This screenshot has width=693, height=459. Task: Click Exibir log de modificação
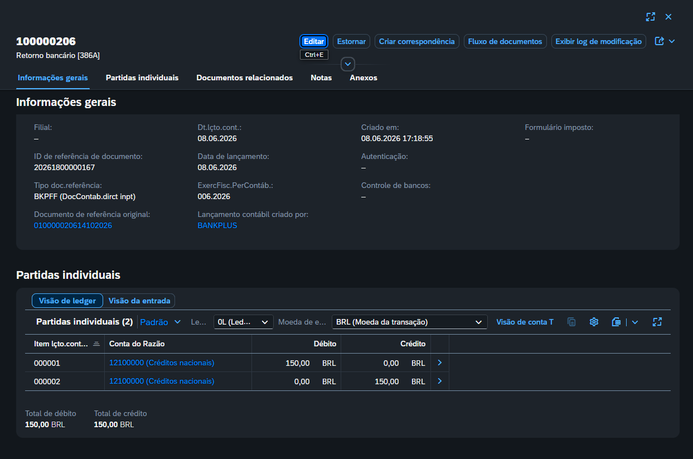[x=599, y=41]
